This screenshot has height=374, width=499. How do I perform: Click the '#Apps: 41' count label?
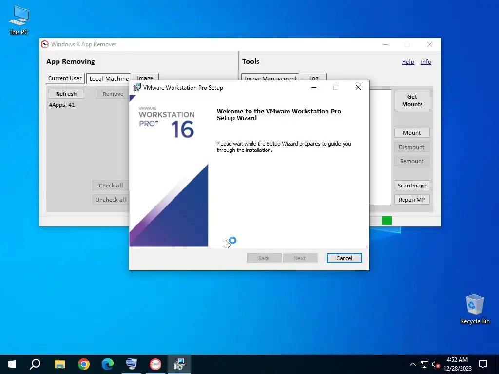pyautogui.click(x=62, y=105)
